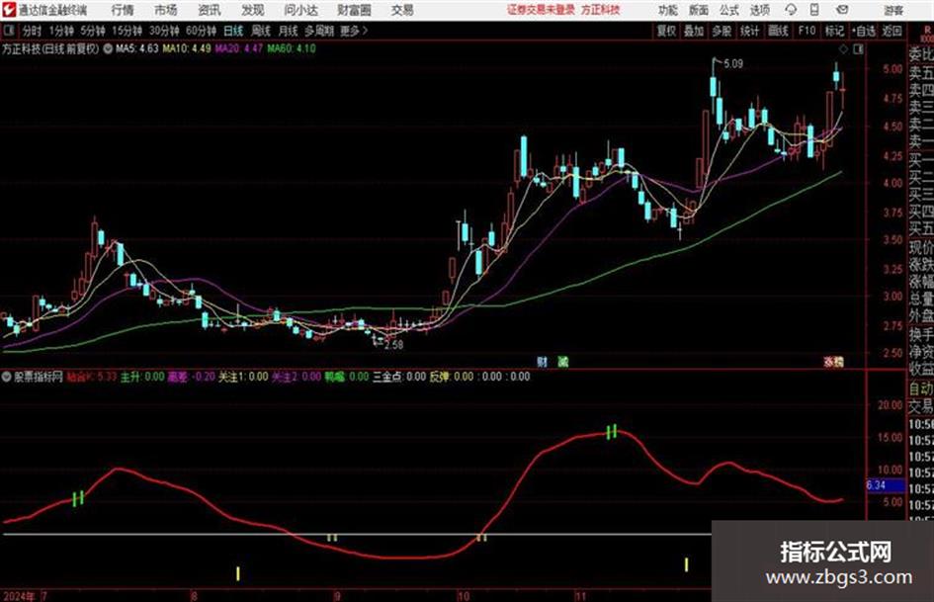Open the 功能 menu
The height and width of the screenshot is (602, 934).
point(667,10)
